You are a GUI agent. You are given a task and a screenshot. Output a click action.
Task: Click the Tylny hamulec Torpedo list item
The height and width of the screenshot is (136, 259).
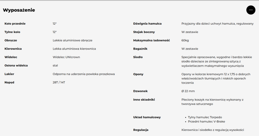pyautogui.click(x=205, y=117)
